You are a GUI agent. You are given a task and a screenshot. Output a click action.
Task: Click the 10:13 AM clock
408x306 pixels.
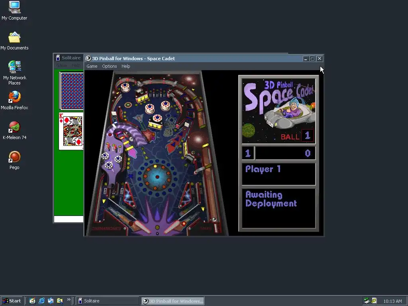(x=392, y=301)
